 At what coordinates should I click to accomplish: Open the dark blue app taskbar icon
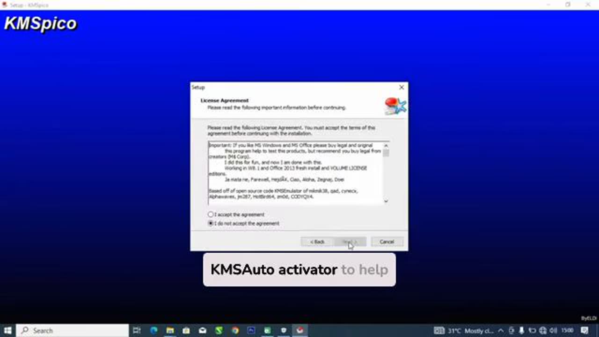tap(251, 330)
